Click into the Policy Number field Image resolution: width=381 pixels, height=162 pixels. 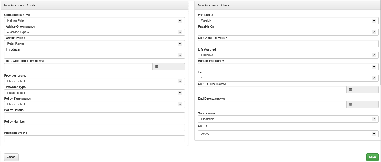click(94, 127)
